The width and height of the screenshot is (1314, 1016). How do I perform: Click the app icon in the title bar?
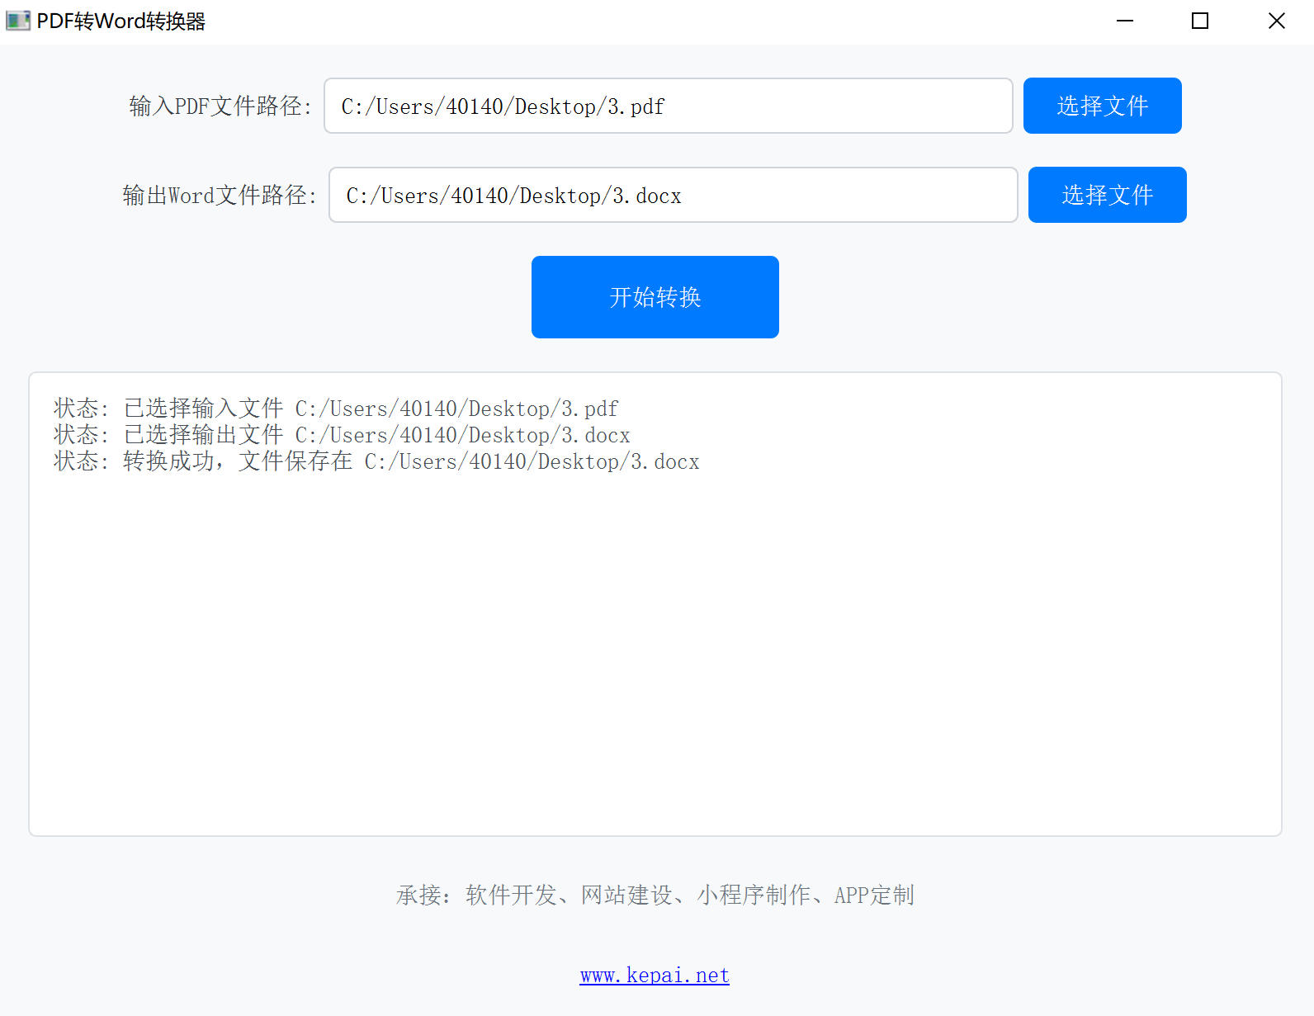[x=17, y=21]
